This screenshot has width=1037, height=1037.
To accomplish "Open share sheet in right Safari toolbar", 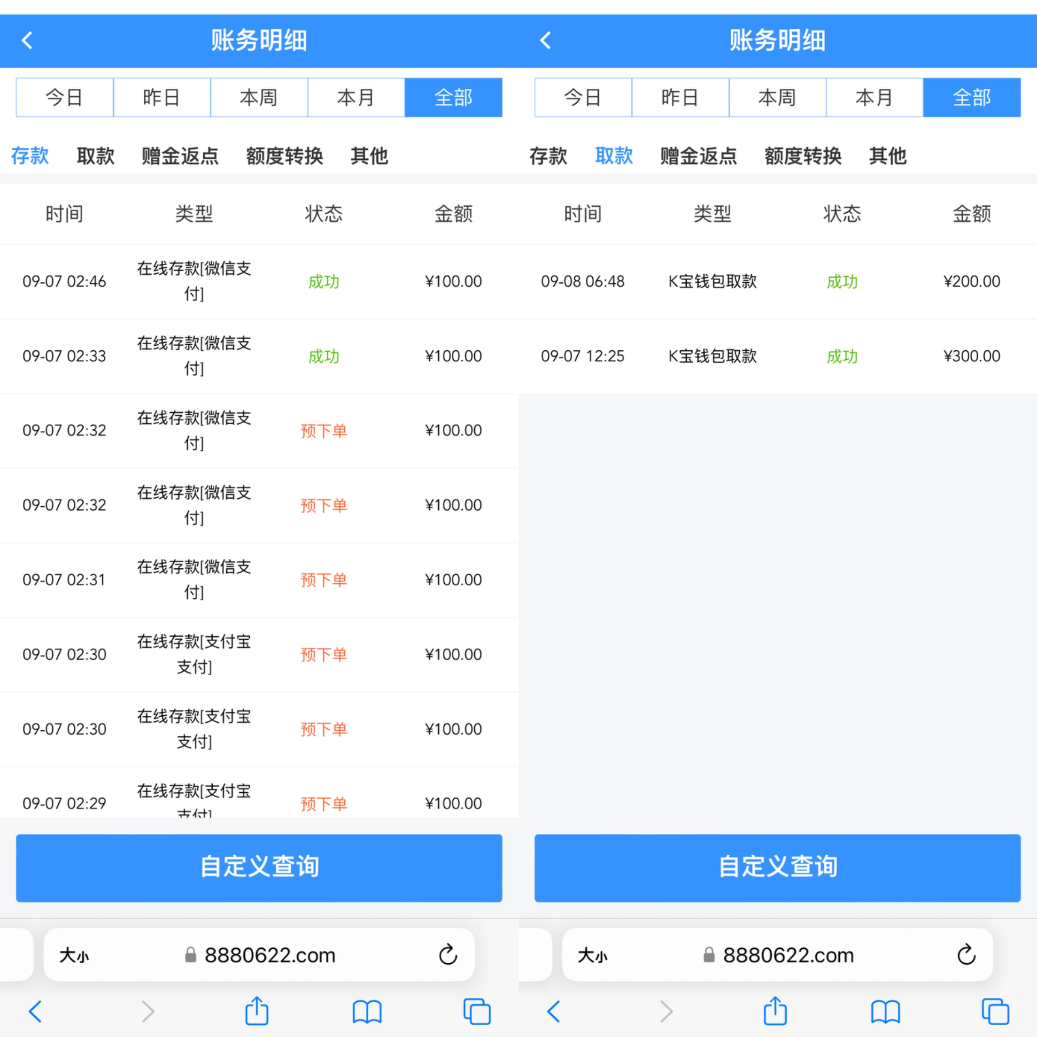I will click(775, 1011).
